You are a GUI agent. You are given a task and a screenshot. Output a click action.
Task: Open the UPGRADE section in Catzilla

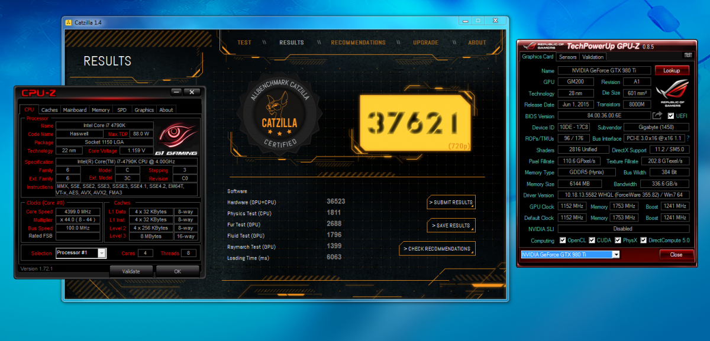tap(426, 43)
